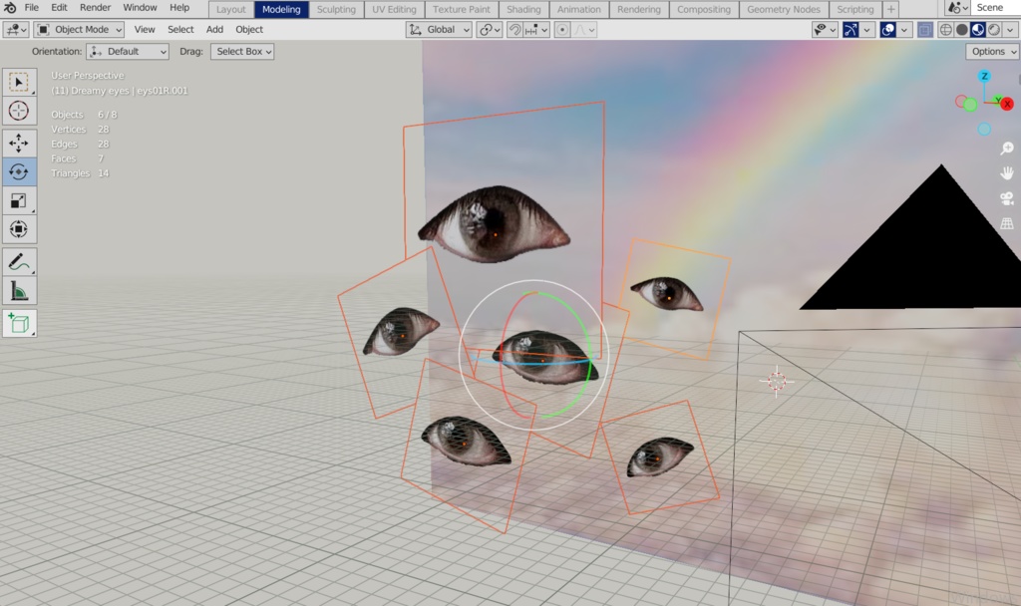Activate the Transform tool

coord(19,229)
